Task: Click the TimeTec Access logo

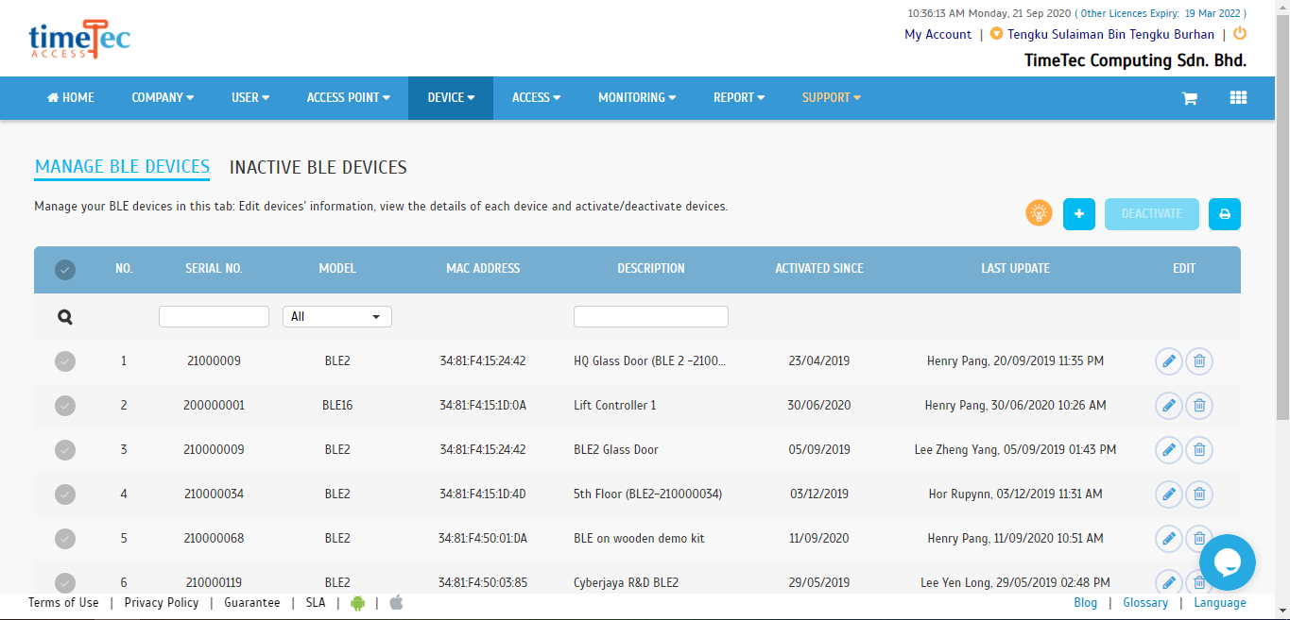Action: [79, 40]
